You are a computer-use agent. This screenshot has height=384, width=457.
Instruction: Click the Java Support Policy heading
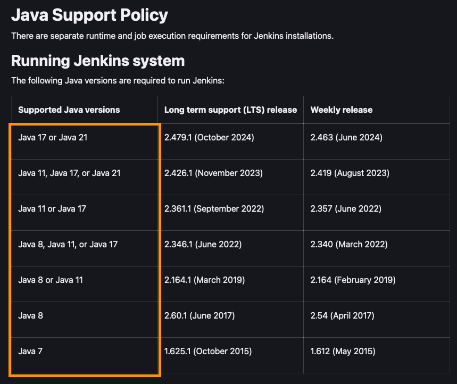[89, 15]
